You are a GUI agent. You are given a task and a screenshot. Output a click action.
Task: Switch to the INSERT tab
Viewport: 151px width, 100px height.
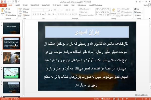18,5
